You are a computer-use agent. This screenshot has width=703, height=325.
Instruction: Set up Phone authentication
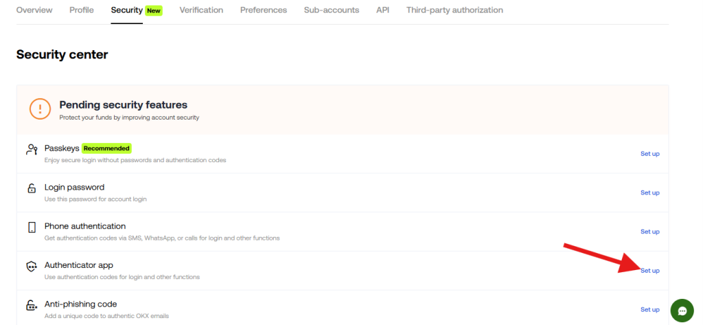coord(649,232)
